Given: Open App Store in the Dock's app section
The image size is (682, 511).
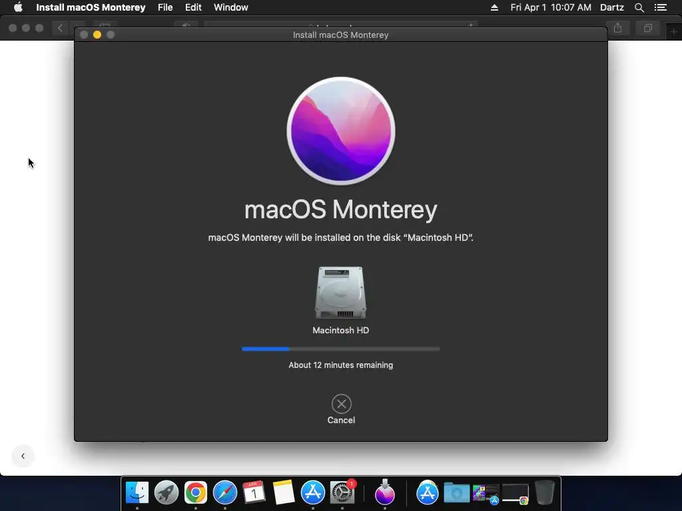Looking at the screenshot, I should pyautogui.click(x=313, y=493).
